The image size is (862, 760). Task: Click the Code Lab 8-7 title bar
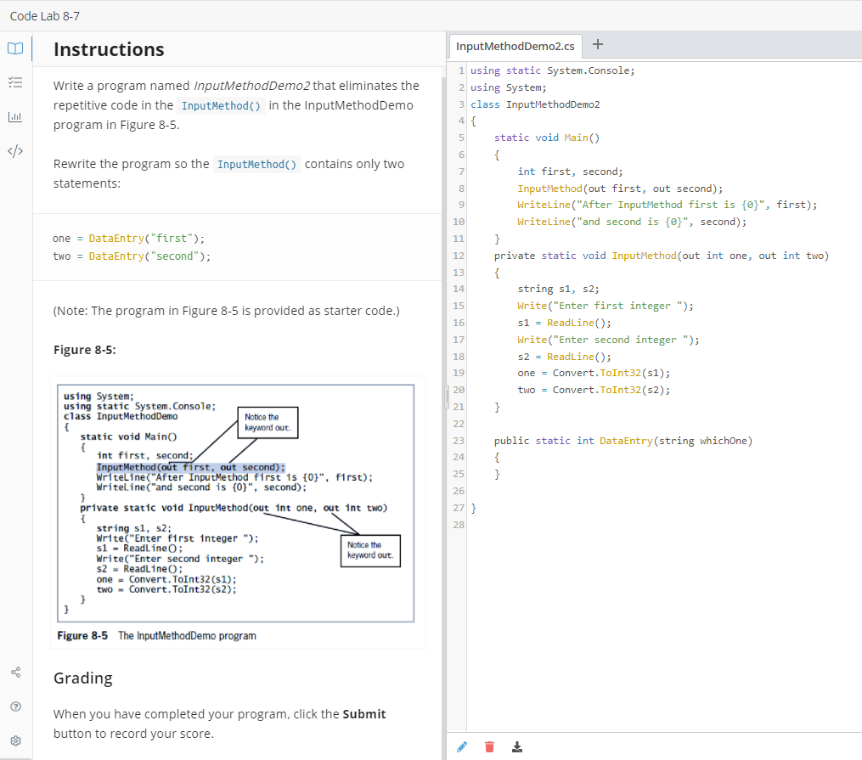[x=44, y=15]
